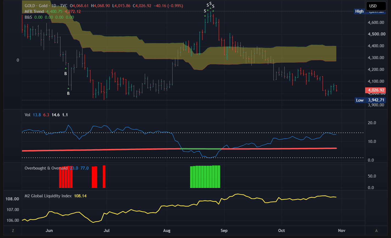Click the 50.0 level on the Overbought scale
This screenshot has width=391, height=238.
(372, 176)
